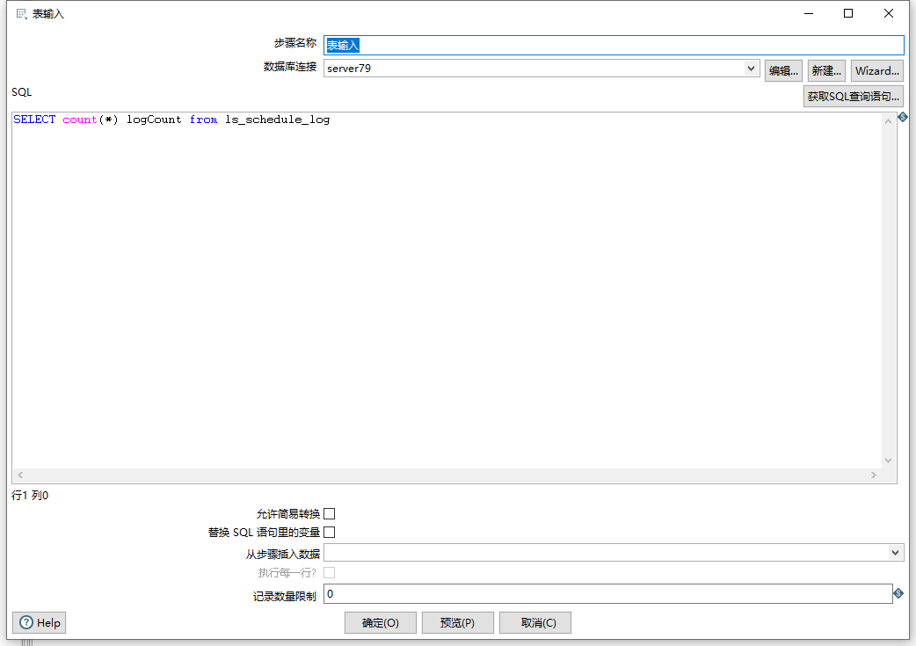Toggle the 执行每一行 checkbox

tap(330, 572)
